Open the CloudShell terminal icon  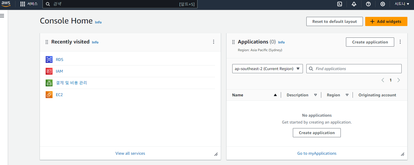339,4
